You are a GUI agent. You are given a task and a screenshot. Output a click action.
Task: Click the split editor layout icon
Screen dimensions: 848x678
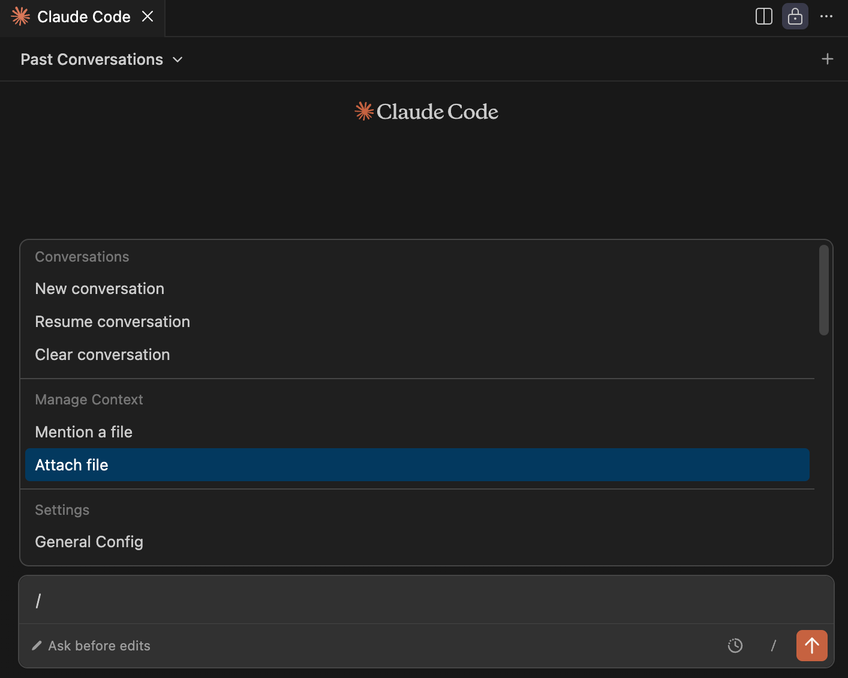click(763, 16)
